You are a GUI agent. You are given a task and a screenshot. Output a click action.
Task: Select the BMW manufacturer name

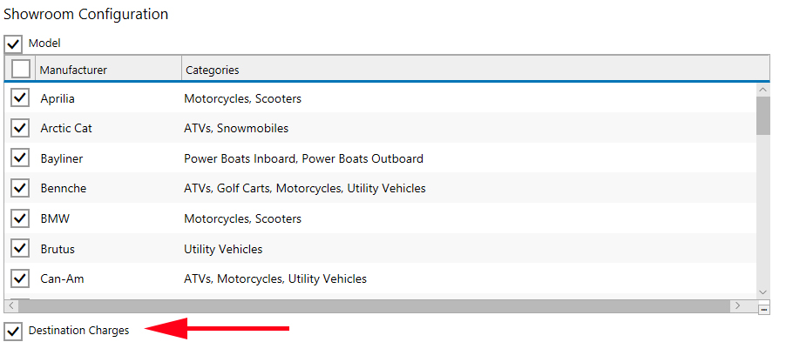click(55, 218)
